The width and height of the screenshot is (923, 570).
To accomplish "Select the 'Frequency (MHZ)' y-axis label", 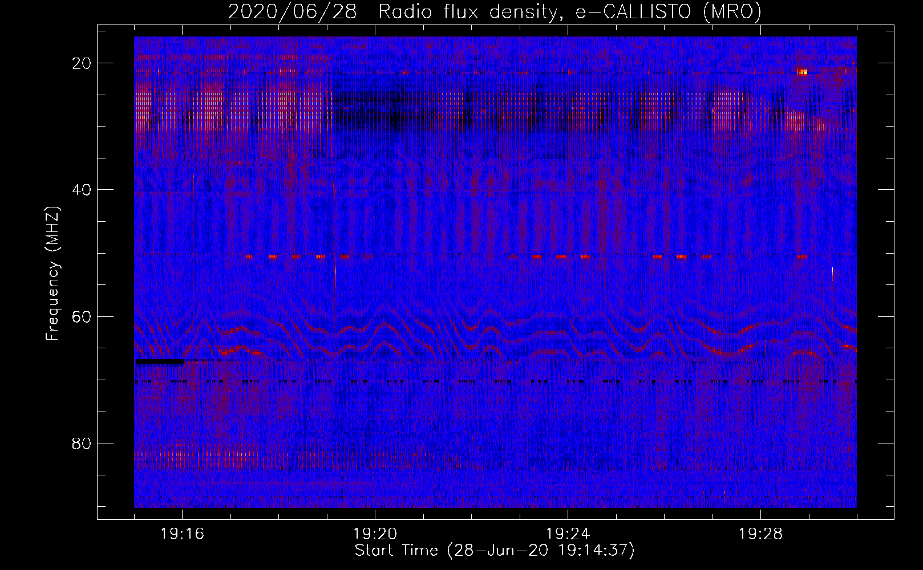I will (x=52, y=274).
